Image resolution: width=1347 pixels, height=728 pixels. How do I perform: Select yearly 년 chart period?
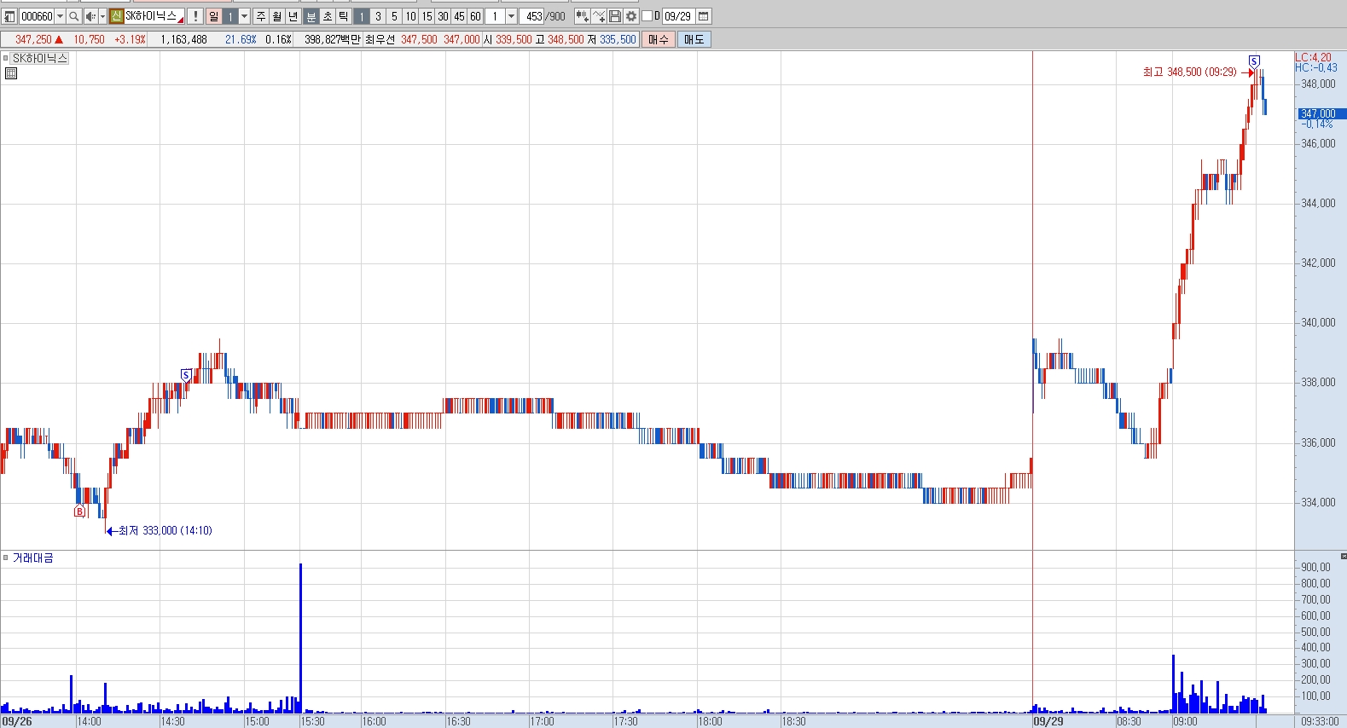point(293,16)
